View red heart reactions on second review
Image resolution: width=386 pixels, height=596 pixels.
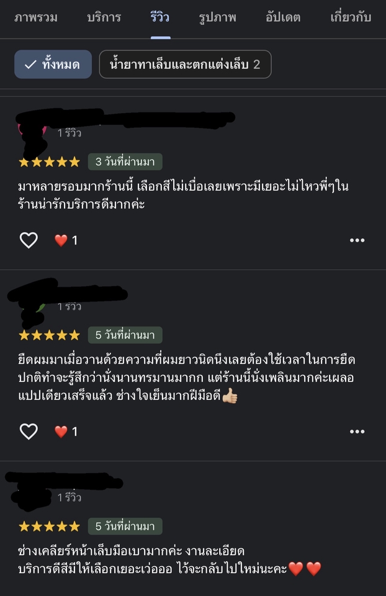pyautogui.click(x=66, y=431)
